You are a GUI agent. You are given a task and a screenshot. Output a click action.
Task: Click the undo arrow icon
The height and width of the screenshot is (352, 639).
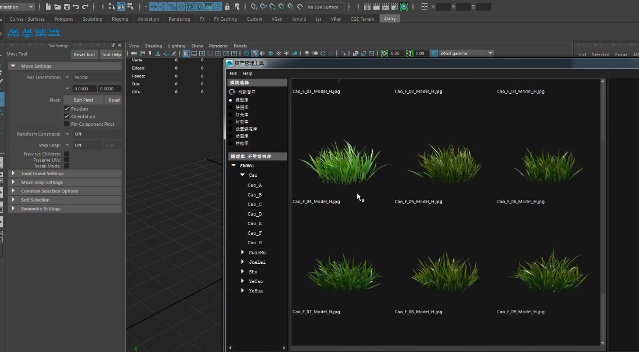point(76,7)
